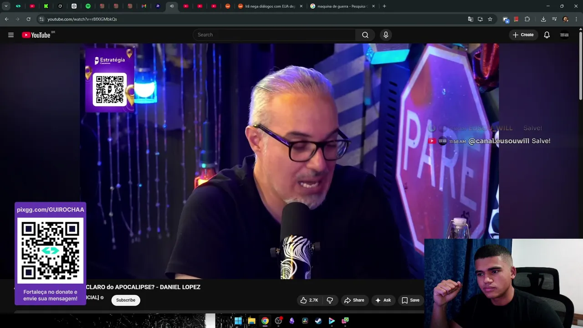
Task: Save the video to a playlist
Action: 410,300
